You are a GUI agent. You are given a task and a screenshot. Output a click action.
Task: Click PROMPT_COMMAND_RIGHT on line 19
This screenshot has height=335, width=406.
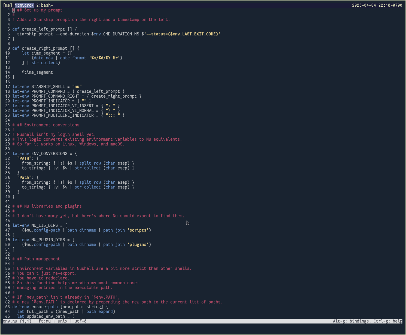point(55,96)
